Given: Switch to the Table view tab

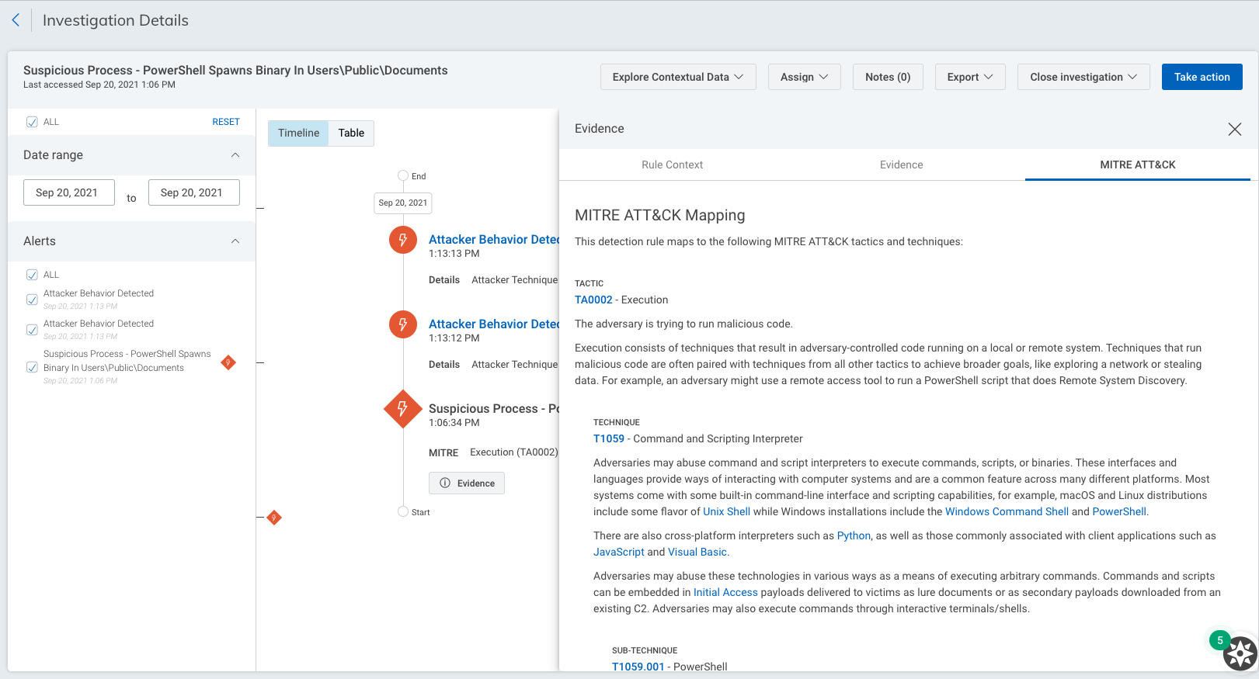Looking at the screenshot, I should 351,133.
